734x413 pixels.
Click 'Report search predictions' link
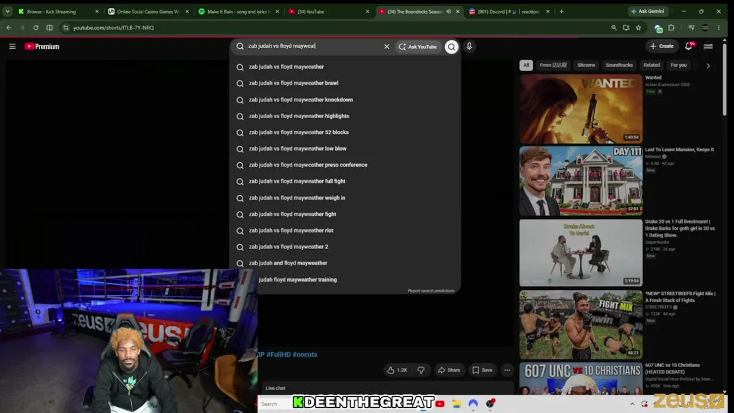click(431, 291)
